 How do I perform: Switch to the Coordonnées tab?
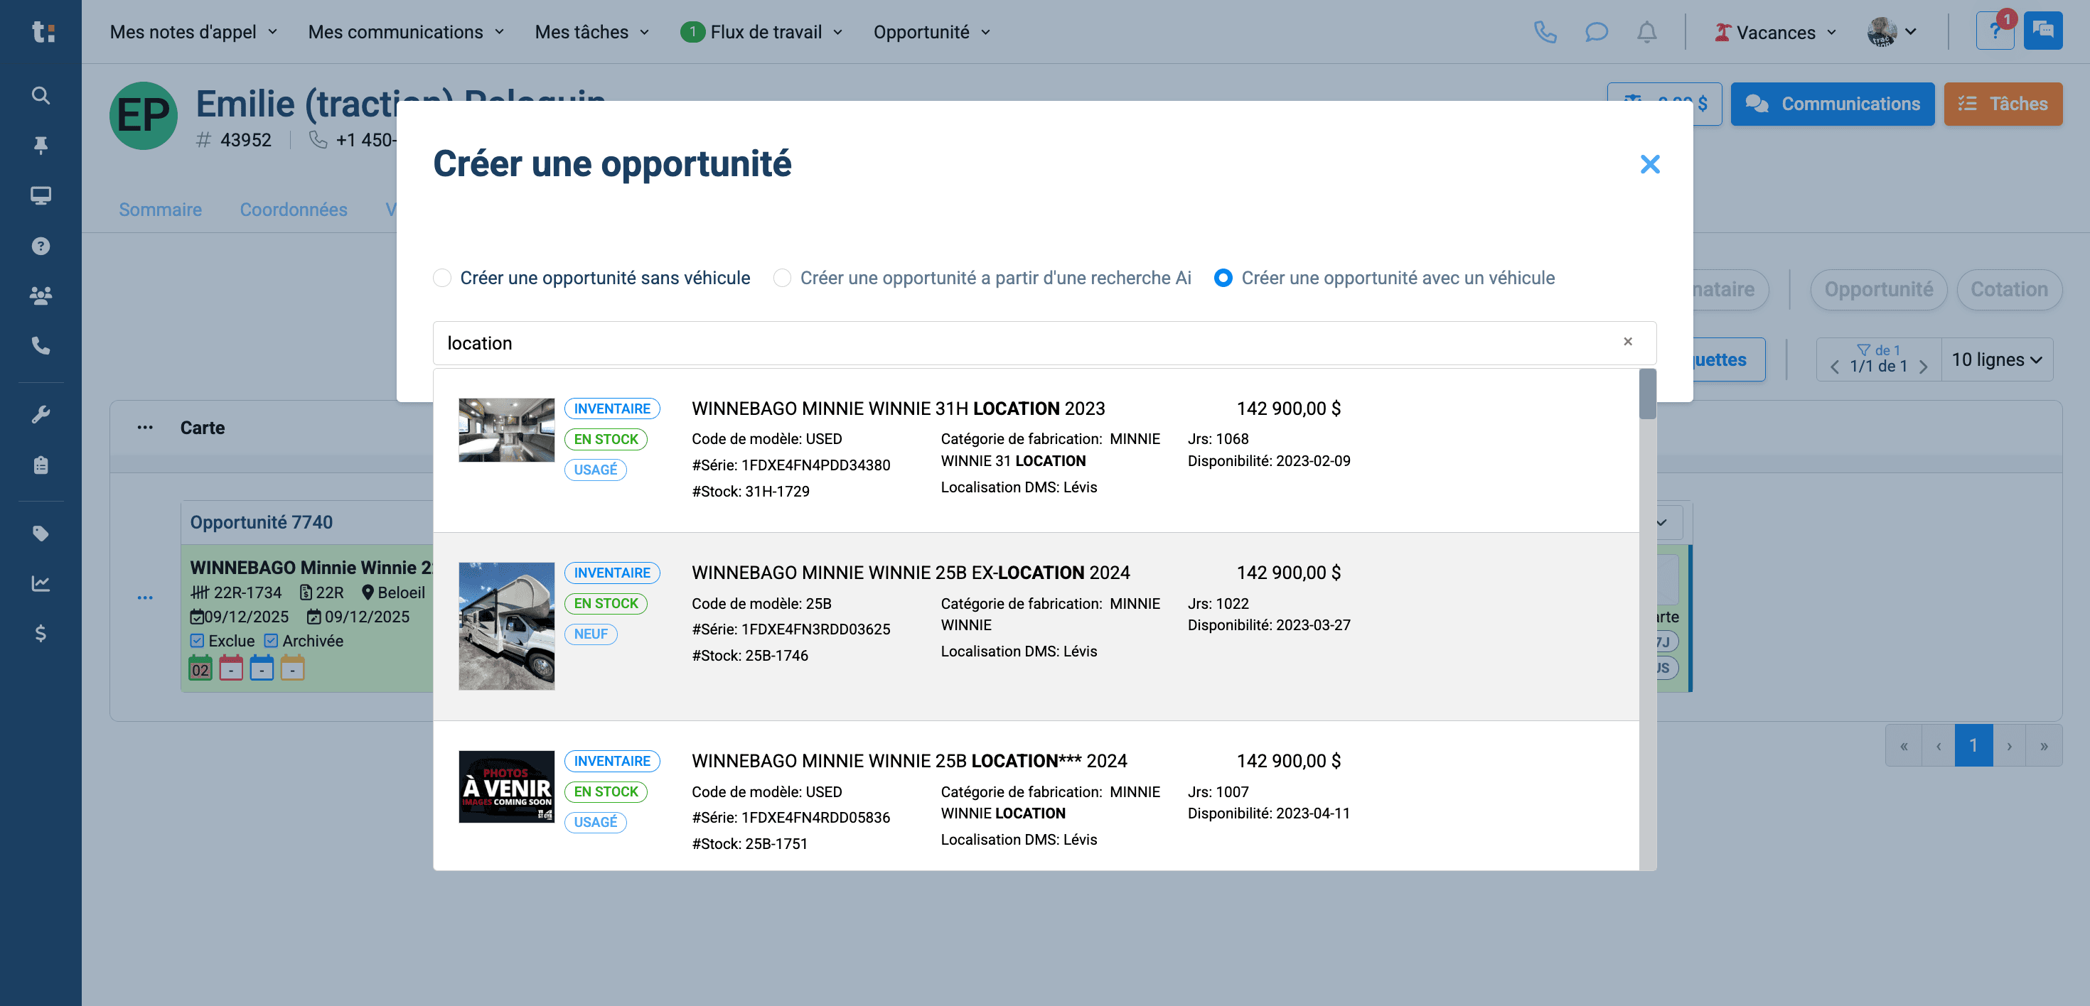(294, 209)
